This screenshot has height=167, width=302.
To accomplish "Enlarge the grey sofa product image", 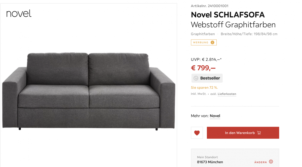I will point(89,92).
